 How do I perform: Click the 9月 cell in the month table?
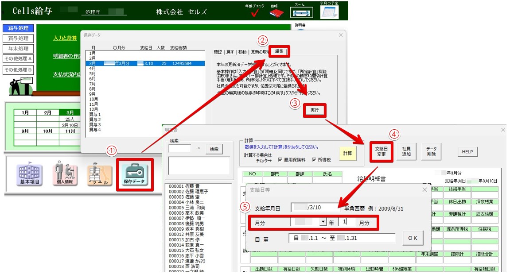coord(25,131)
